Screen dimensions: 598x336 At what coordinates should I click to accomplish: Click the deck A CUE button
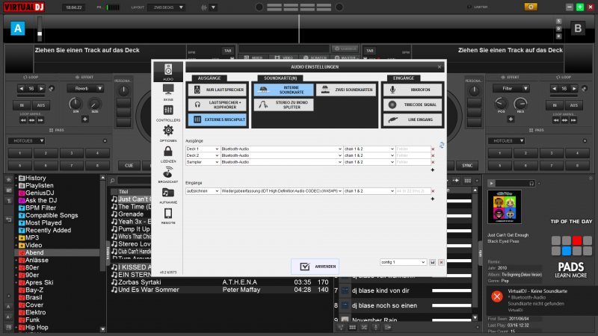(x=129, y=166)
